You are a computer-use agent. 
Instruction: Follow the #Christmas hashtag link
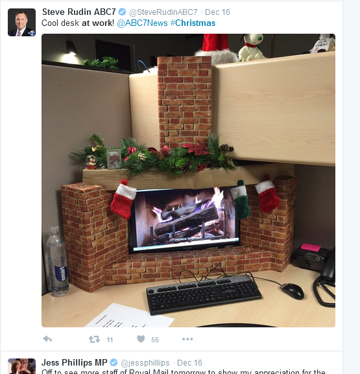point(193,23)
